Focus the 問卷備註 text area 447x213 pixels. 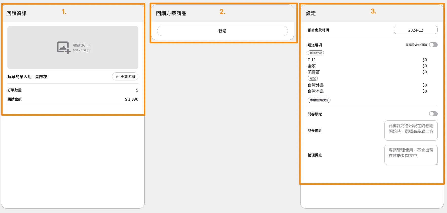[x=411, y=131]
